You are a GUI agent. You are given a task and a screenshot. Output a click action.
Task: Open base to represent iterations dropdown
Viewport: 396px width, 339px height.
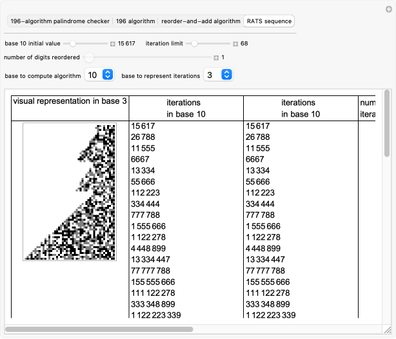pyautogui.click(x=219, y=75)
